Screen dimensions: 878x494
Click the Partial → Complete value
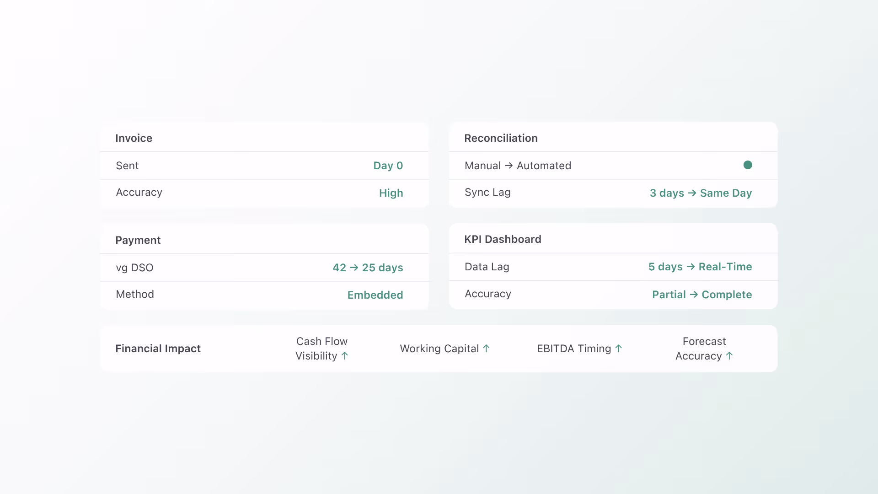click(702, 295)
